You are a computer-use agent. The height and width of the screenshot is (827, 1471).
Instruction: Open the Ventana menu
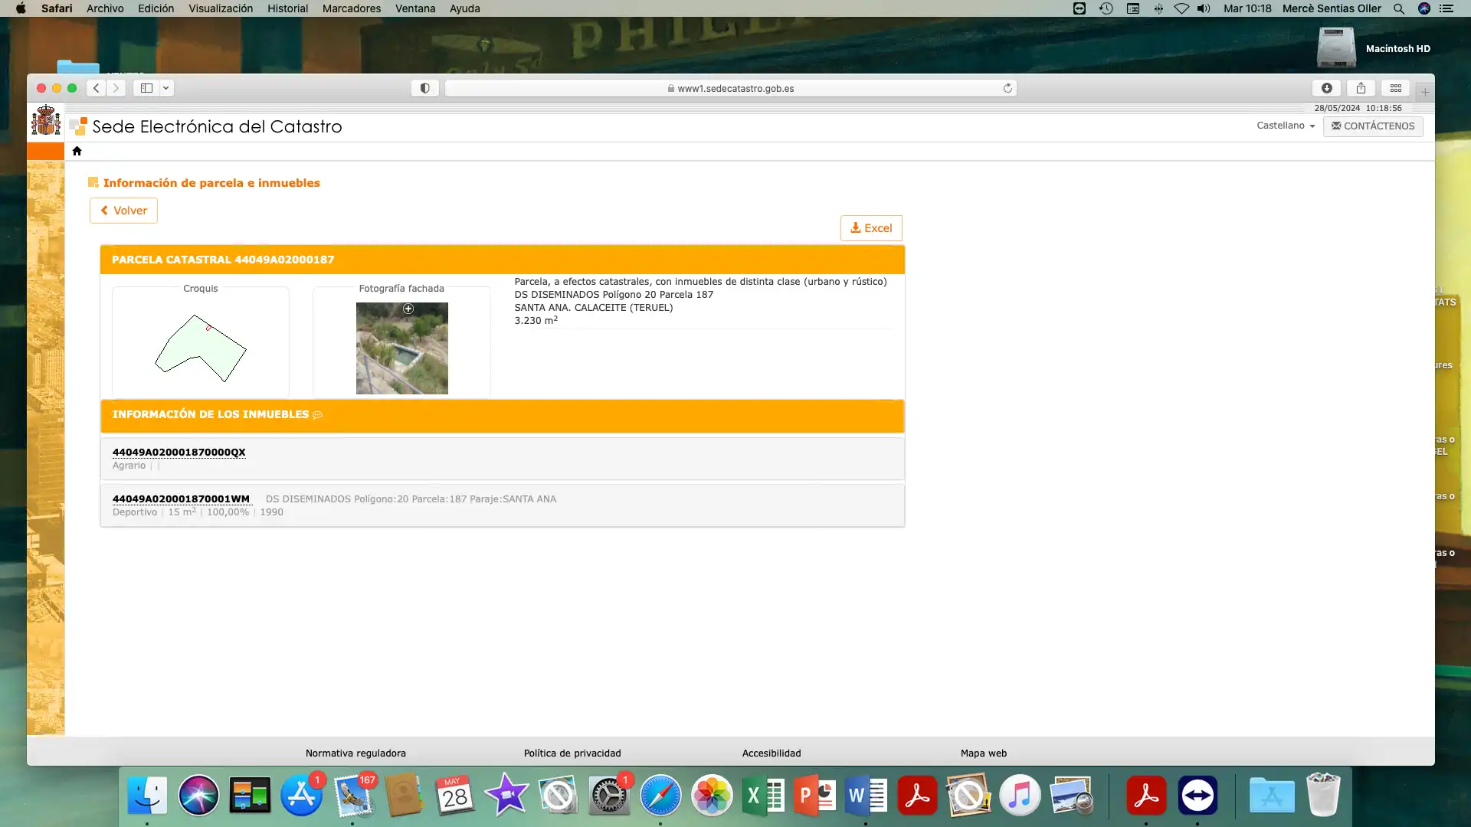[415, 8]
